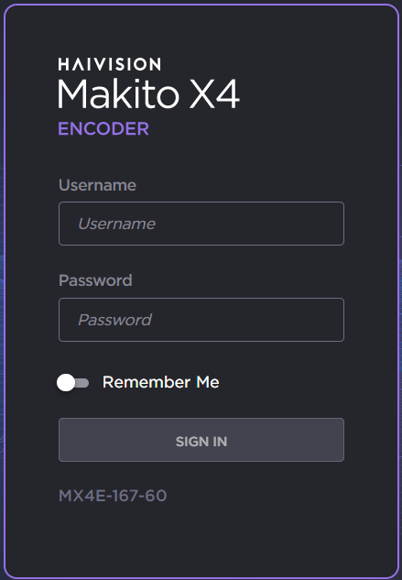Place cursor in Username placeholder text
This screenshot has width=402, height=580.
click(x=117, y=224)
